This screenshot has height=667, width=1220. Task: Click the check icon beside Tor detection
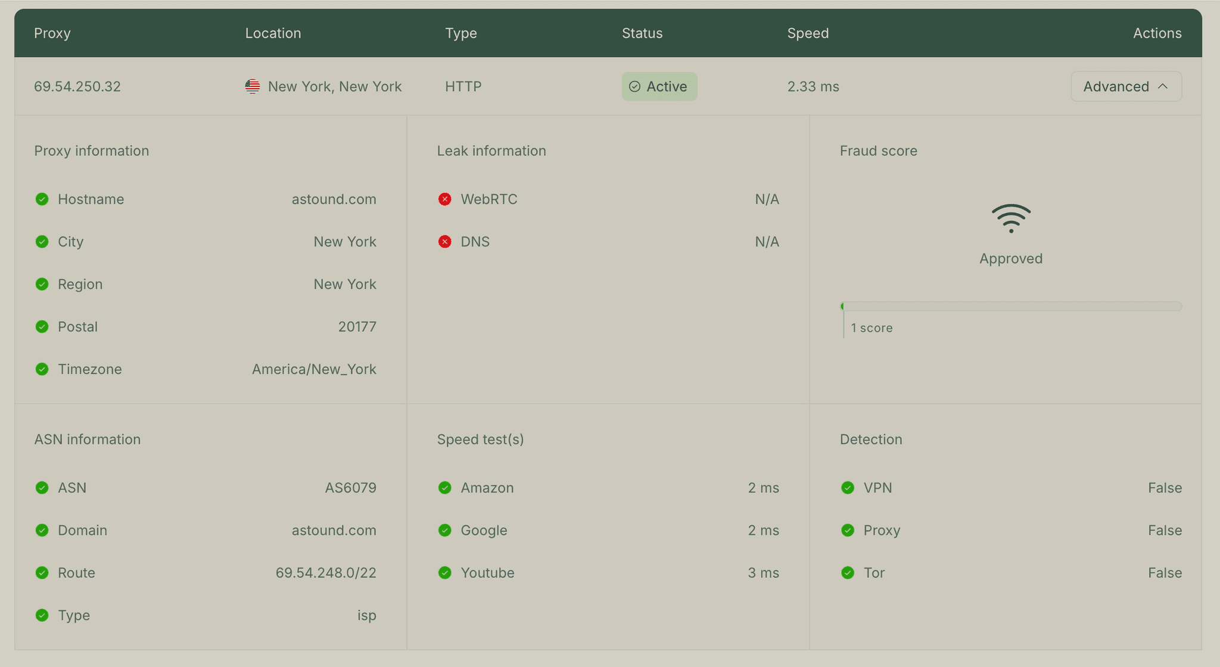pyautogui.click(x=848, y=572)
